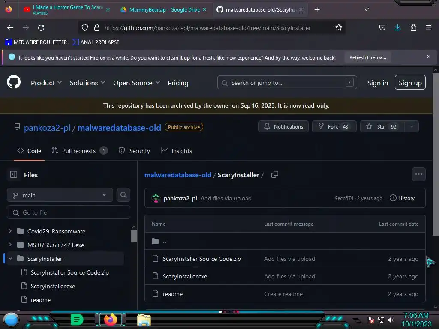Open the green notes app in the taskbar
This screenshot has height=329, width=439.
pos(77,320)
